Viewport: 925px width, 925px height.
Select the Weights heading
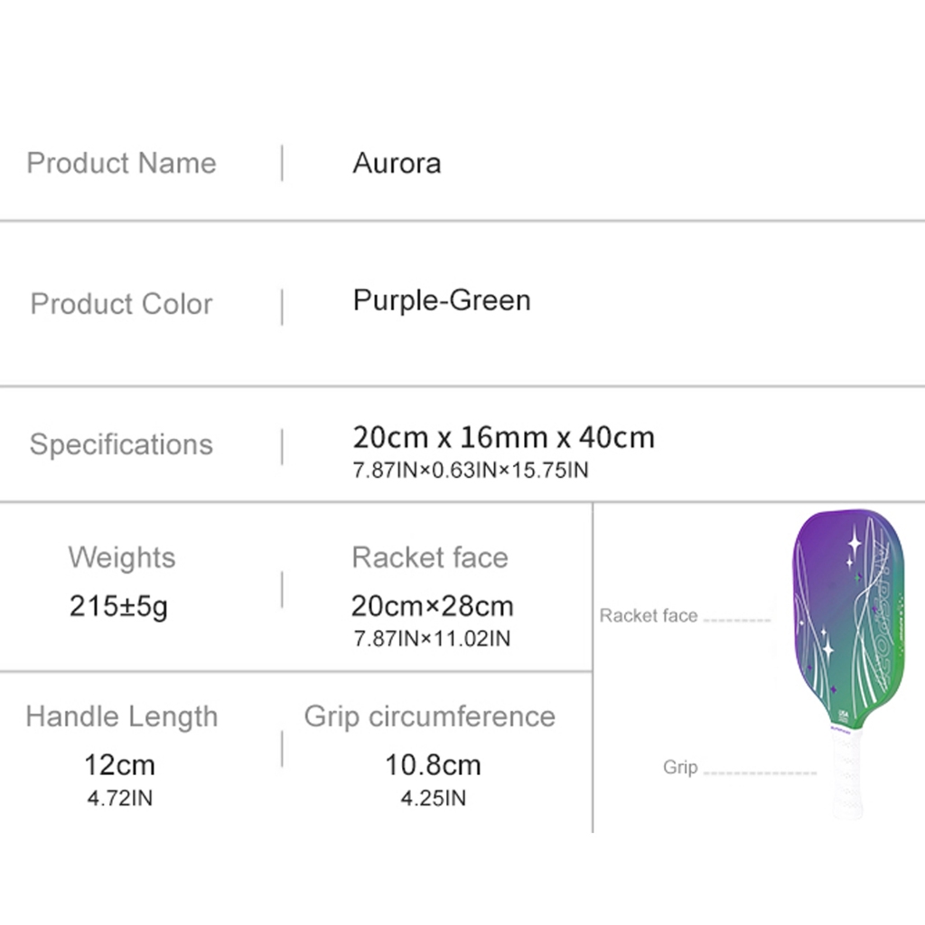pyautogui.click(x=122, y=557)
